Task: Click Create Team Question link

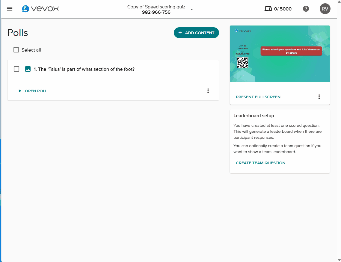Action: (260, 163)
